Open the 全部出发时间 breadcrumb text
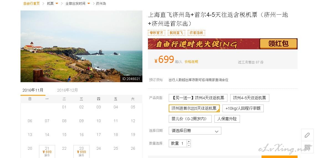This screenshot has height=158, width=315. pyautogui.click(x=75, y=4)
